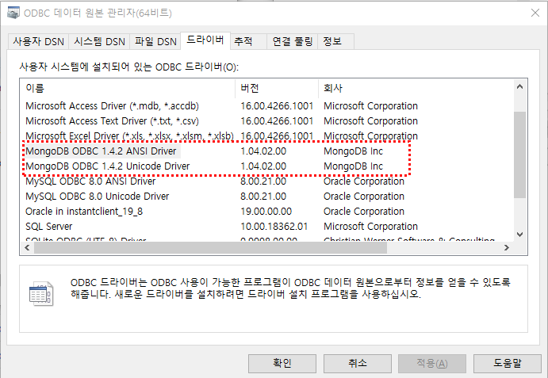Select Microsoft Access Driver (*.mdb, *.accdb)

[112, 106]
